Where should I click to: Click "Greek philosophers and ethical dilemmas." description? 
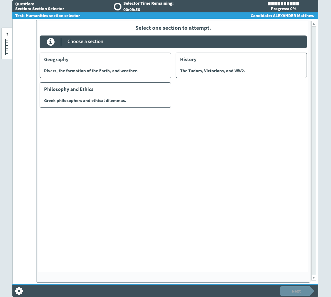(85, 101)
